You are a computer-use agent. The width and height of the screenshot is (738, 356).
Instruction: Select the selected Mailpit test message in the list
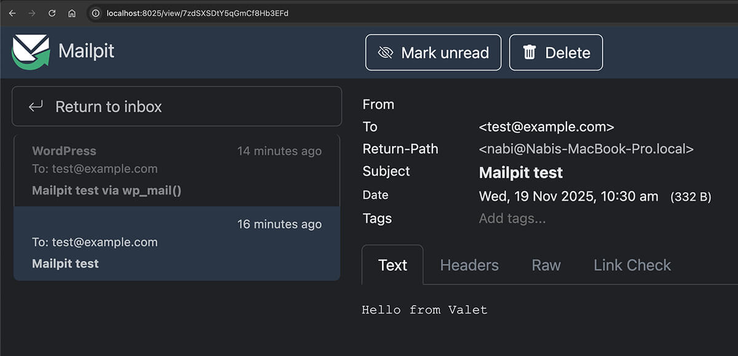pyautogui.click(x=177, y=244)
